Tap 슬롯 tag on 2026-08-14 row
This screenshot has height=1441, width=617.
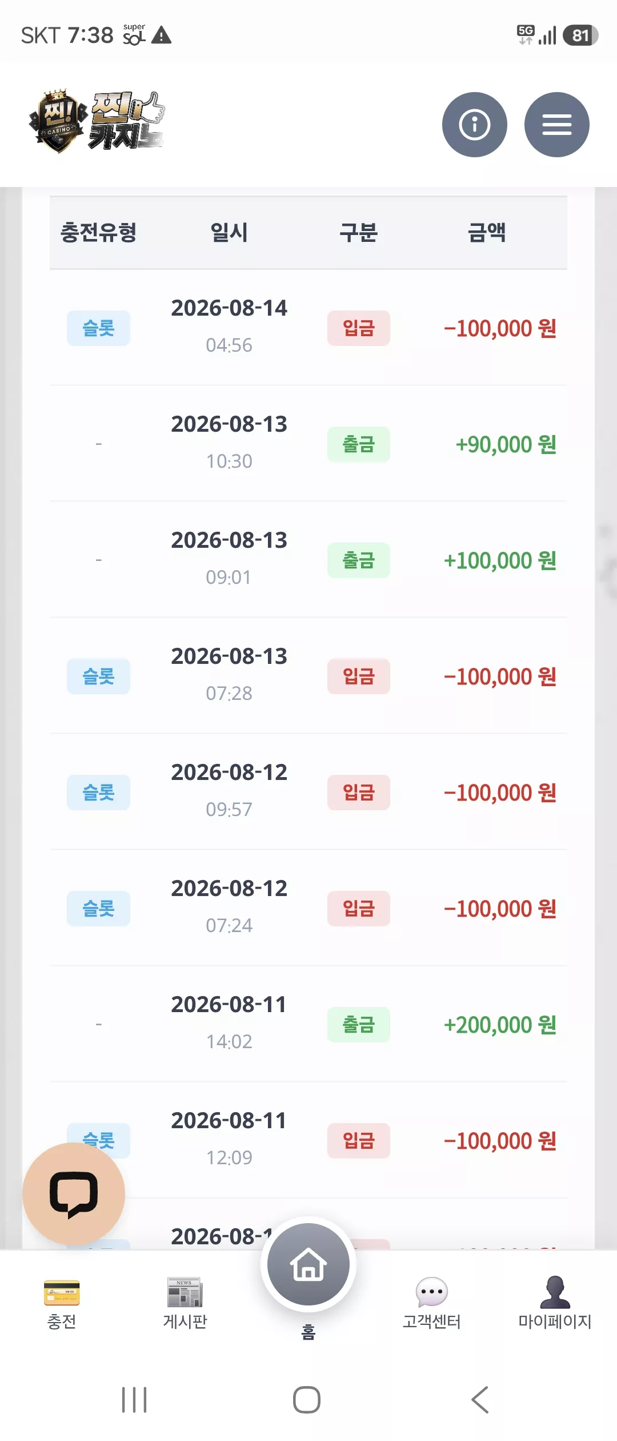tap(98, 328)
